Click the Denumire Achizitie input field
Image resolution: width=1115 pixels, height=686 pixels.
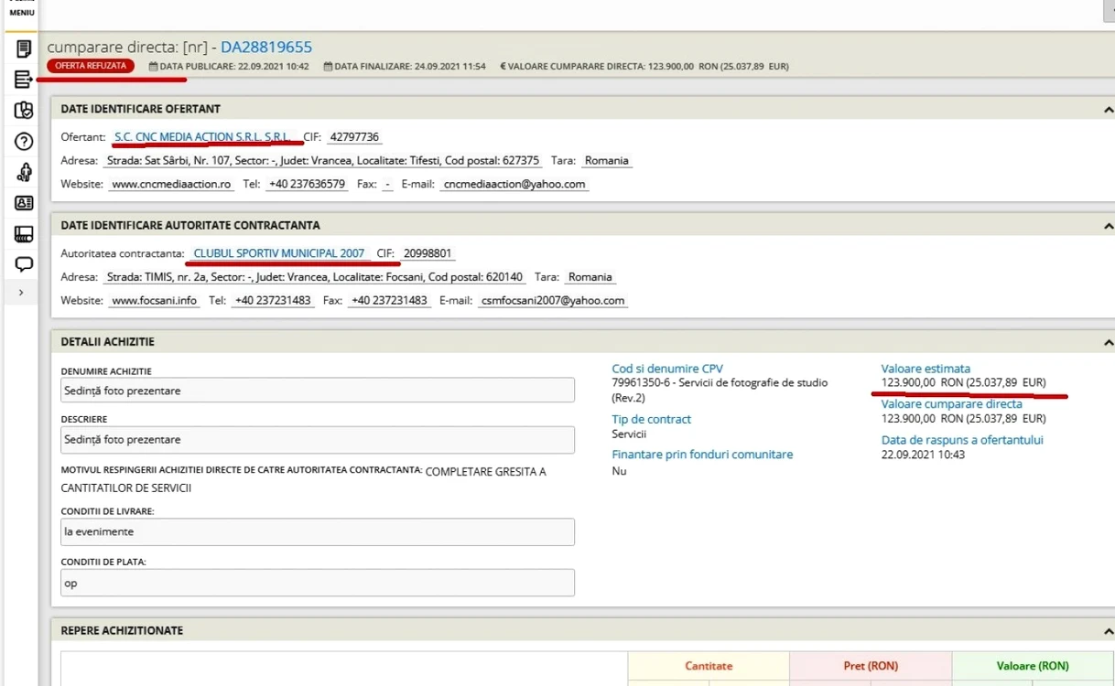318,391
